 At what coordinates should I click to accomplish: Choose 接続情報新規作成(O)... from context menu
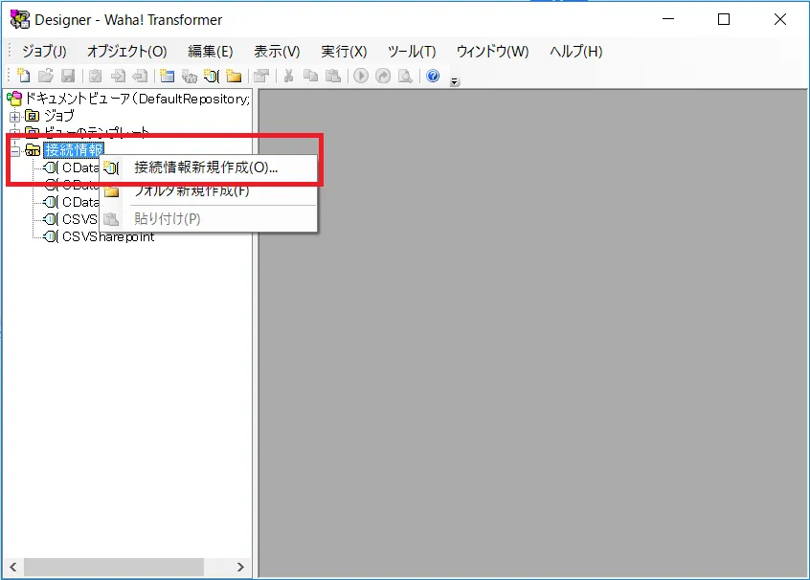pyautogui.click(x=206, y=167)
